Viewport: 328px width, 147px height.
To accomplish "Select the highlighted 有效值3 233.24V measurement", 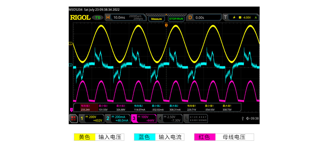I will (x=86, y=108).
